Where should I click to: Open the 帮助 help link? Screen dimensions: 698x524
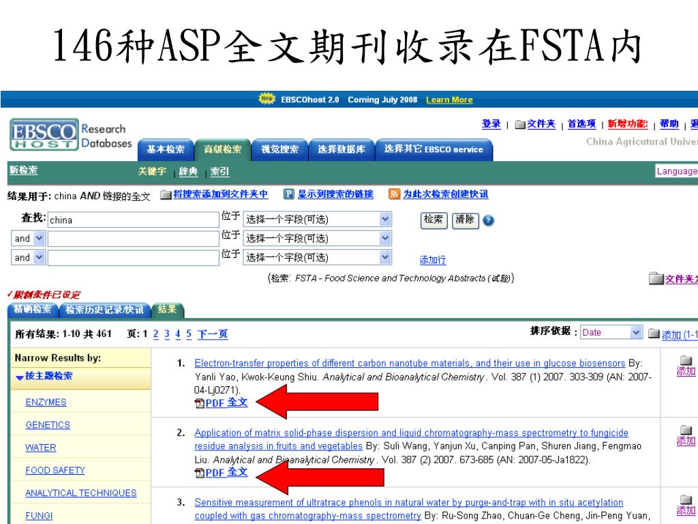(669, 124)
